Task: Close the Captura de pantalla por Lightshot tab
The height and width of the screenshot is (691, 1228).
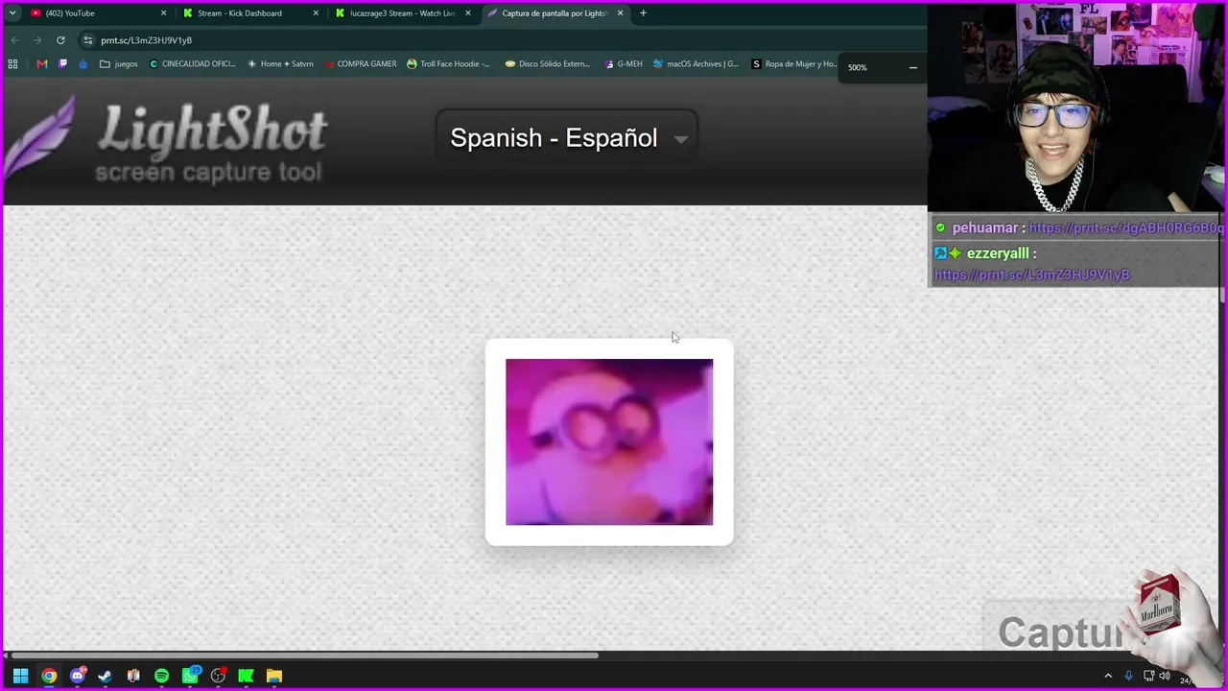Action: click(x=620, y=13)
